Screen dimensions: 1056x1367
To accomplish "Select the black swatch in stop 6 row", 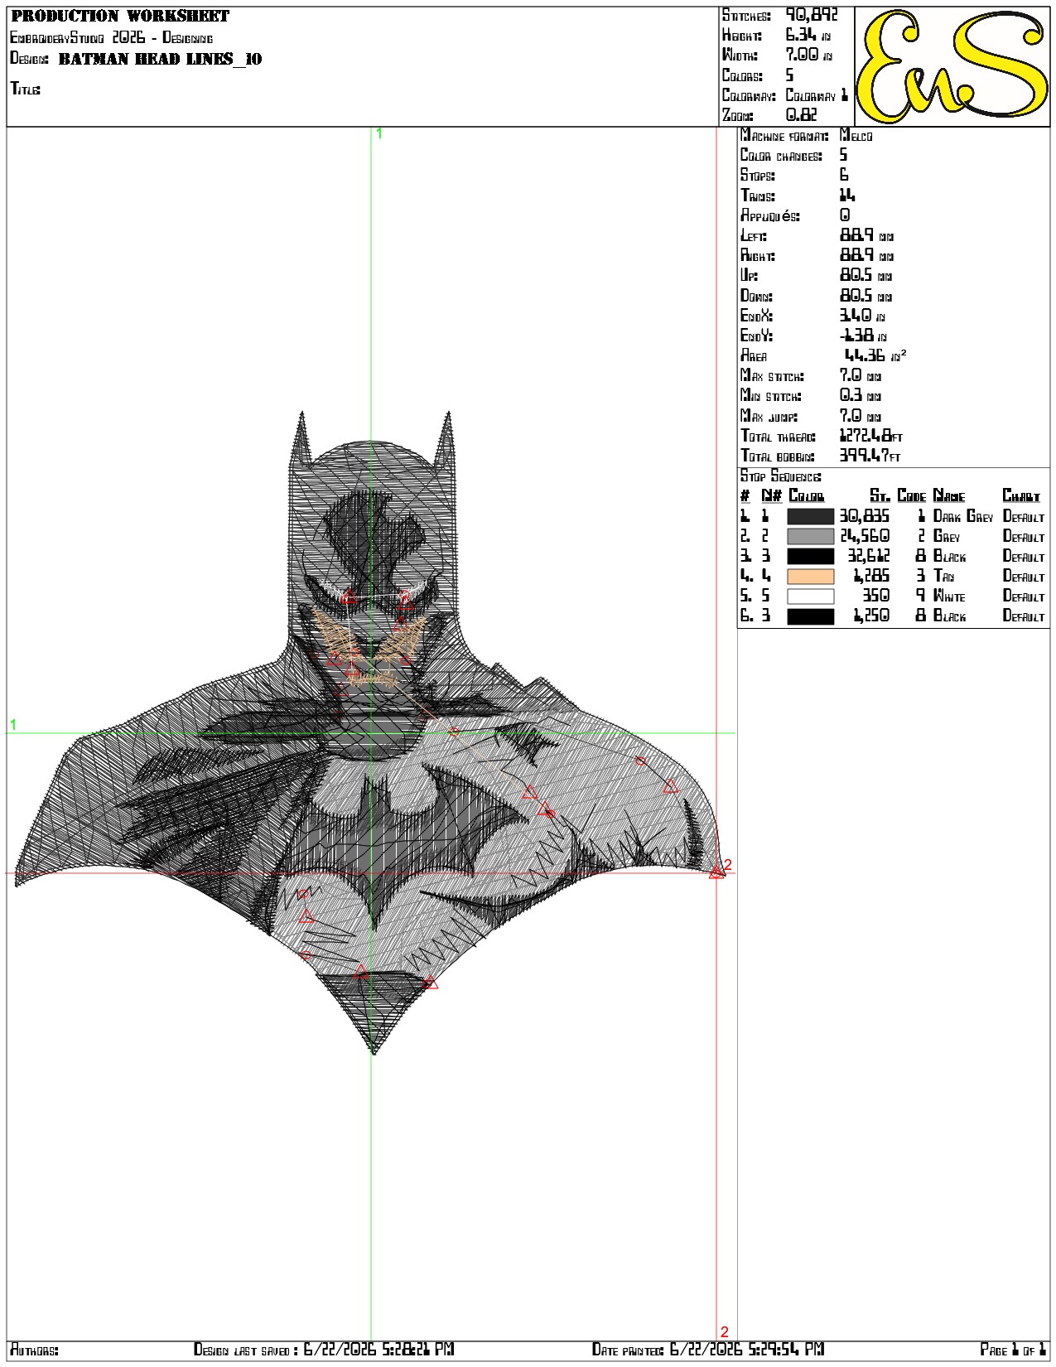I will click(x=810, y=616).
